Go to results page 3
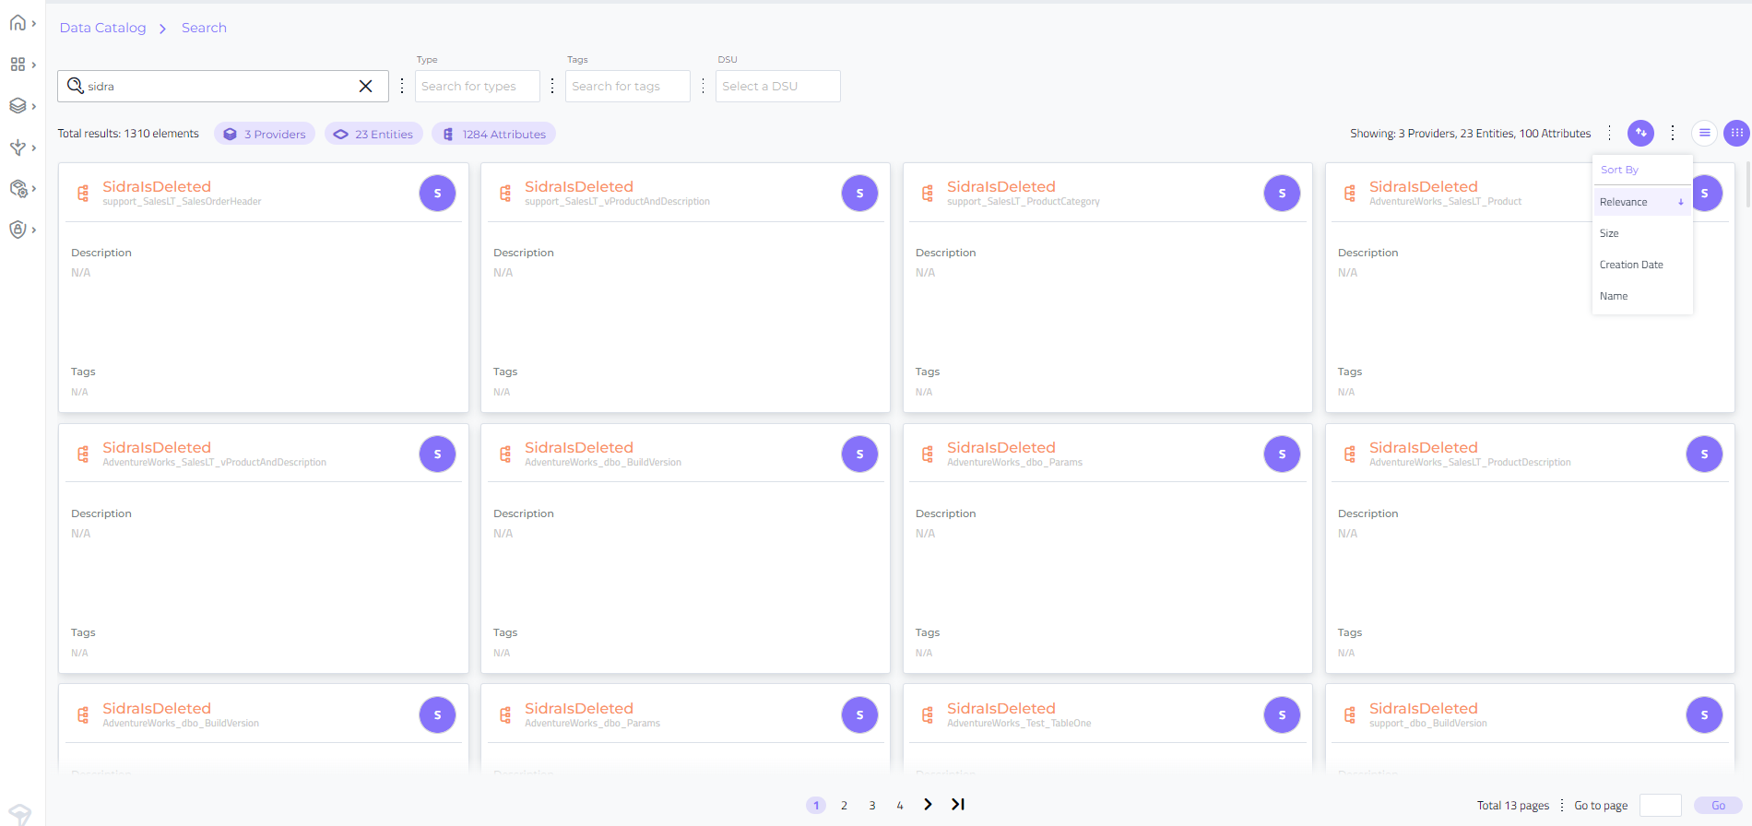Screen dimensions: 1752x826 872,805
